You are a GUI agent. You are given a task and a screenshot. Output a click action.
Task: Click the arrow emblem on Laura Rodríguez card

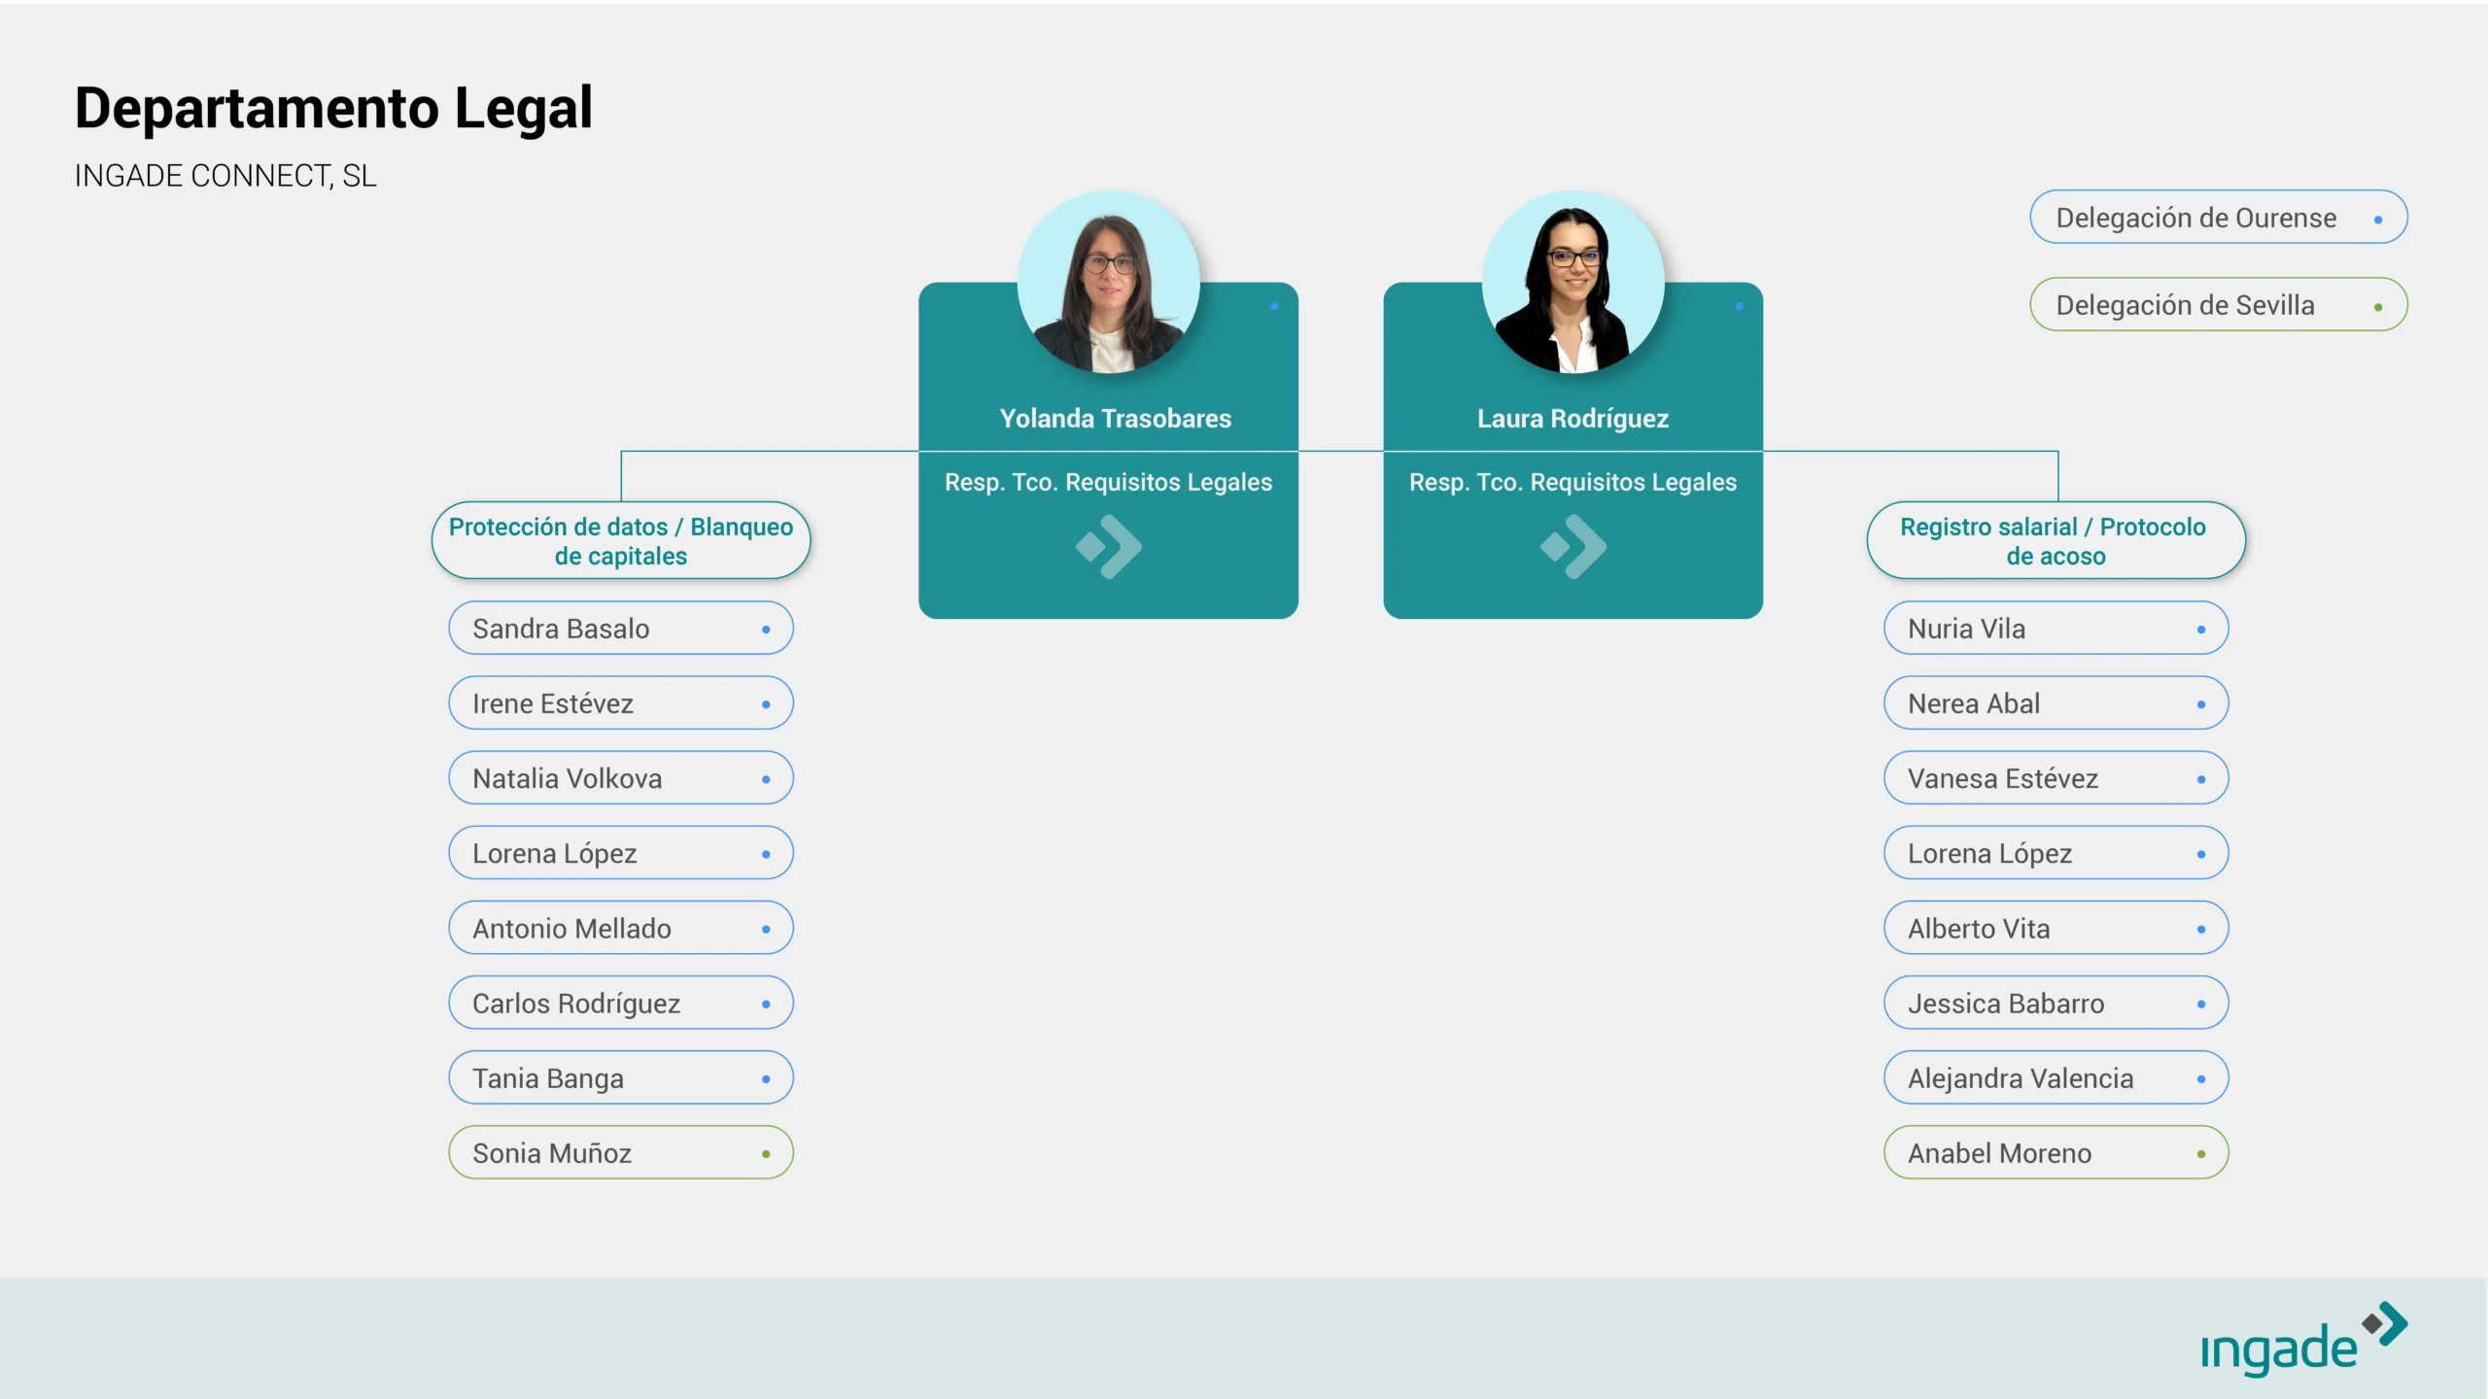[1573, 547]
